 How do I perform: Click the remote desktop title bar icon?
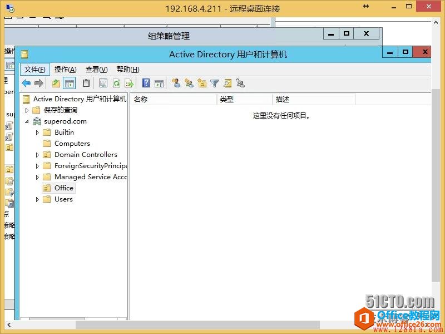(10, 8)
